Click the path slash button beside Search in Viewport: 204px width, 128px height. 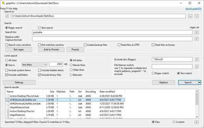coord(7,16)
